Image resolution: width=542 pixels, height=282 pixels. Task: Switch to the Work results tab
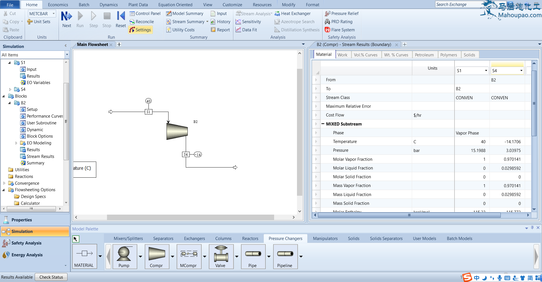(342, 55)
